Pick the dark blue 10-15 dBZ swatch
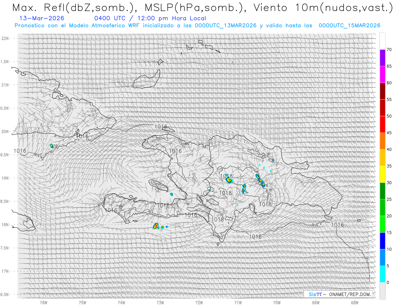 (382, 241)
